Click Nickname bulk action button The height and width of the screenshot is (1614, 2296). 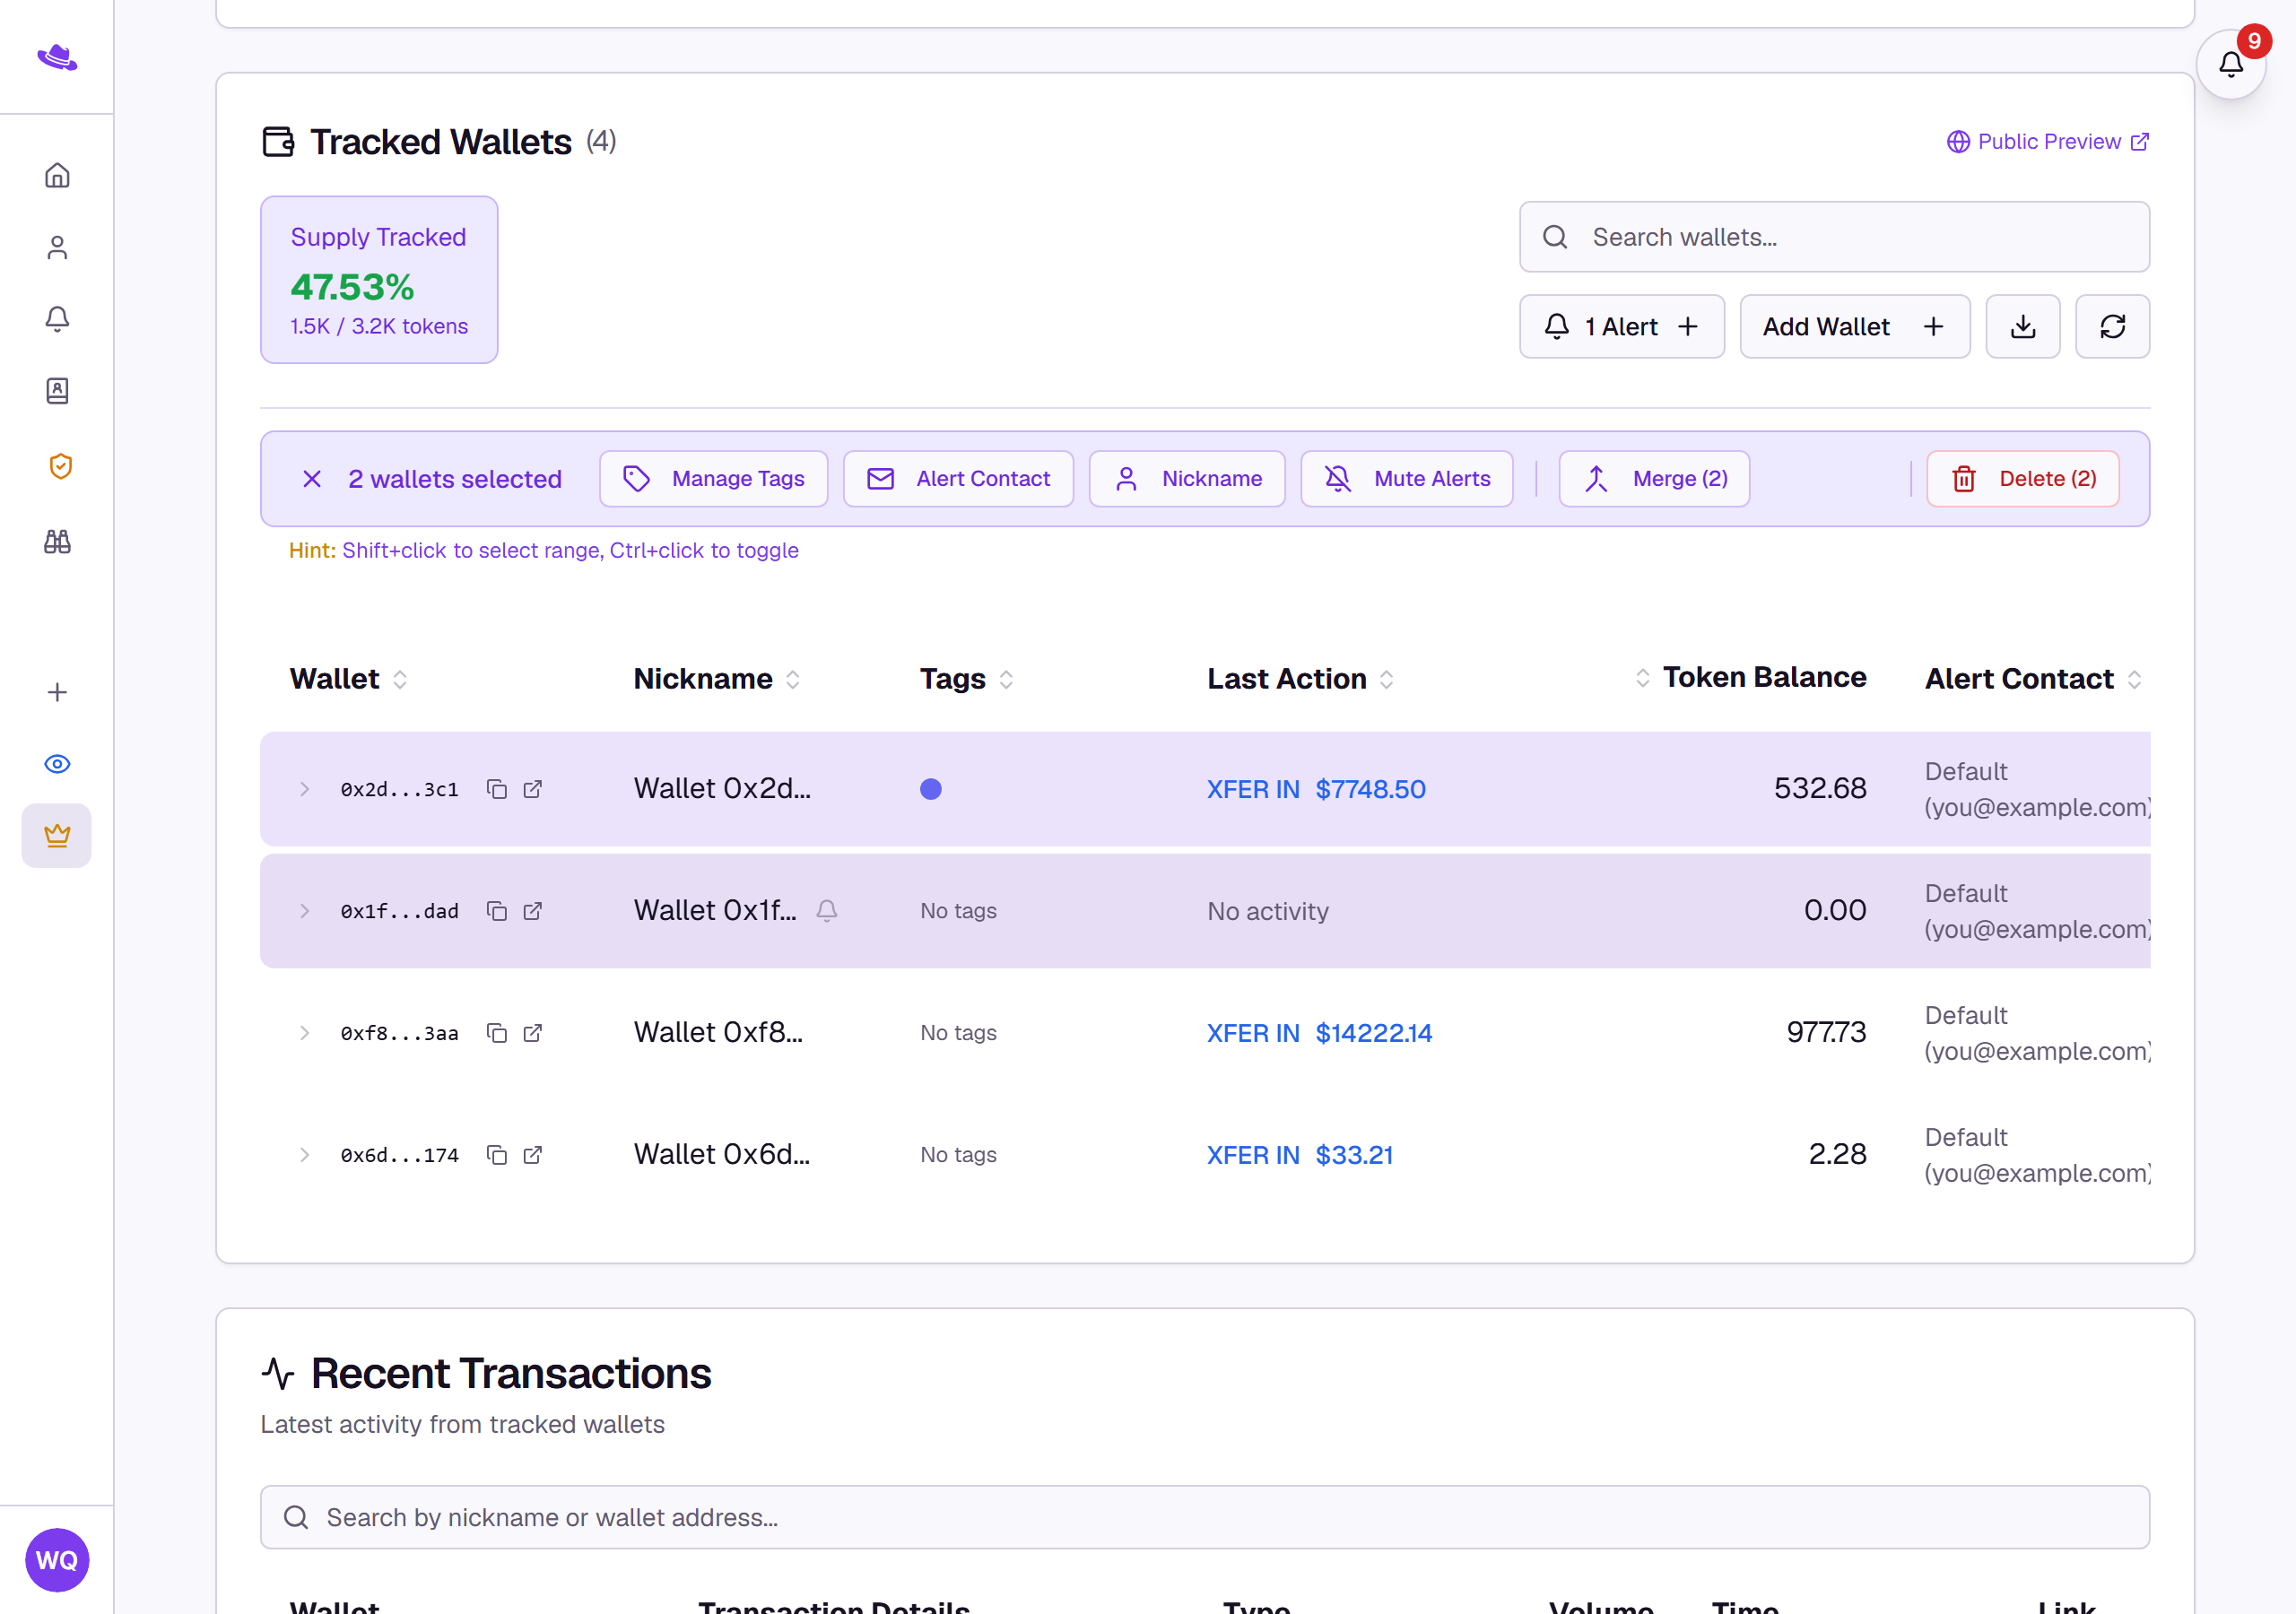[1187, 479]
